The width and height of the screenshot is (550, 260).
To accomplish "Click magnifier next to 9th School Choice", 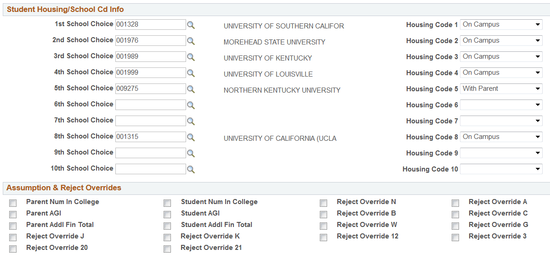I will click(x=191, y=154).
